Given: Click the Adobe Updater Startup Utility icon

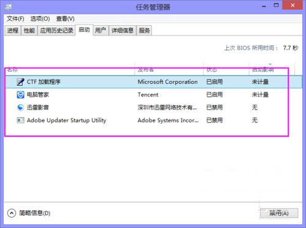Looking at the screenshot, I should 20,120.
